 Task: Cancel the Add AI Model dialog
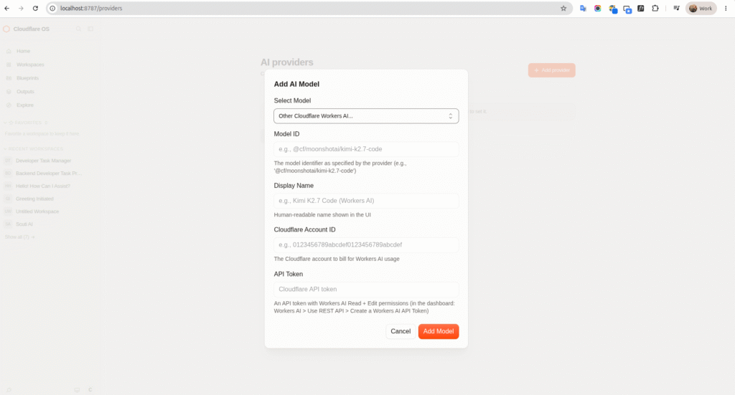point(401,331)
